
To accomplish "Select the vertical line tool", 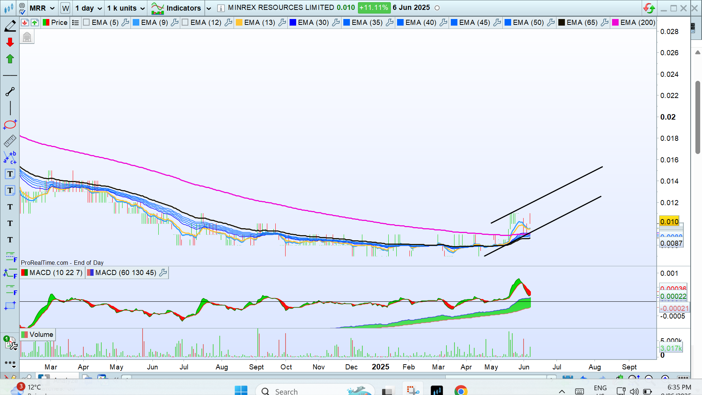I will click(x=10, y=108).
